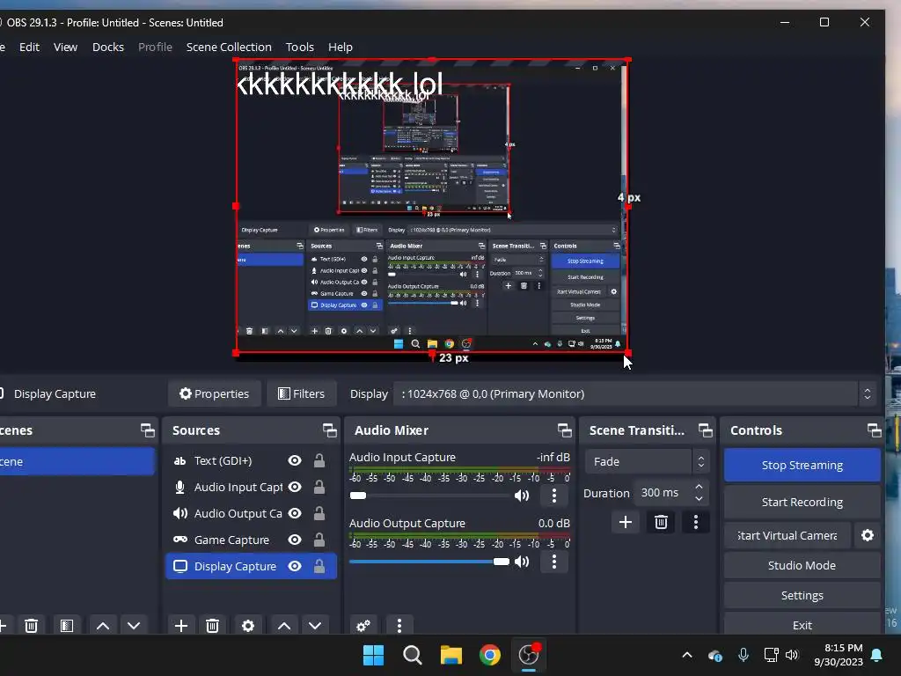Exit OBS from Controls

802,625
